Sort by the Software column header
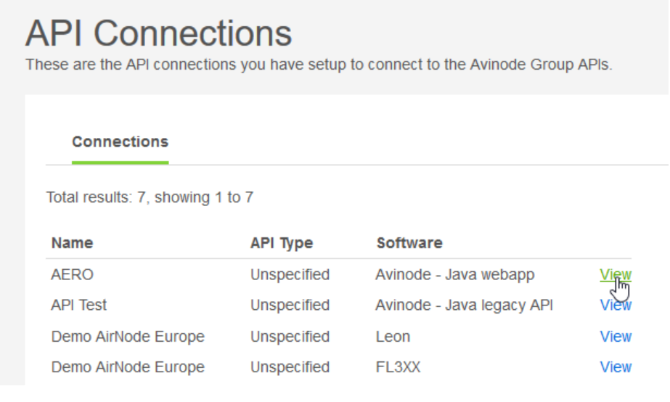The image size is (670, 402). (409, 243)
